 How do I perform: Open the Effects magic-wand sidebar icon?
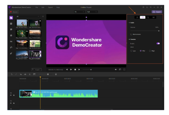click(11, 47)
